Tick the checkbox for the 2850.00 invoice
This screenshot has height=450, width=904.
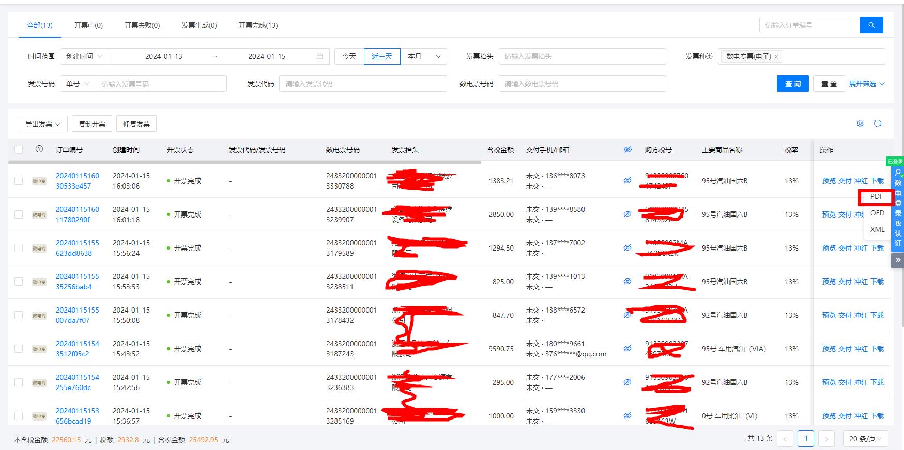[19, 214]
